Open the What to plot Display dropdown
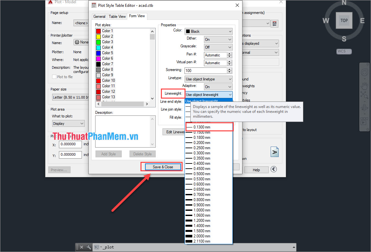This screenshot has height=252, width=371. [x=68, y=123]
